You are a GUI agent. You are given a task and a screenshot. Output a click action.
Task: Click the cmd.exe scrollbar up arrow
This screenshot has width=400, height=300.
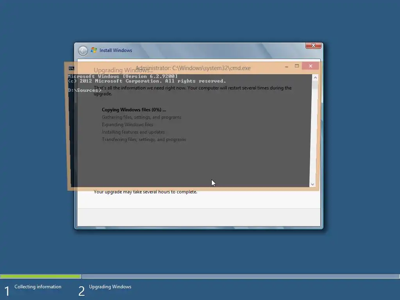315,77
